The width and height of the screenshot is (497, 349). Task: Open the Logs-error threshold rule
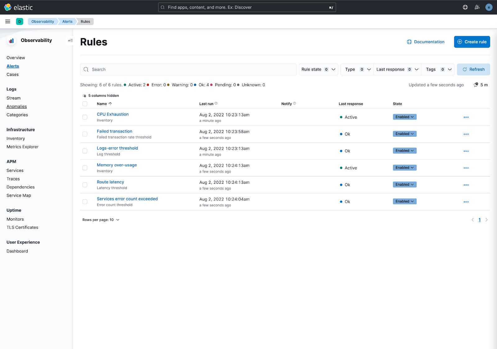pyautogui.click(x=117, y=148)
